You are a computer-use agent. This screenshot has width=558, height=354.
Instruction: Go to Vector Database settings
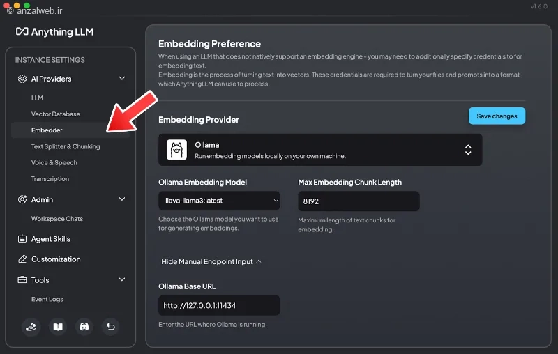(56, 114)
